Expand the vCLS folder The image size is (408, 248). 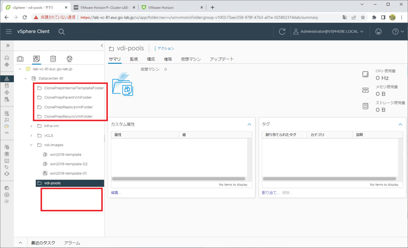(31, 136)
